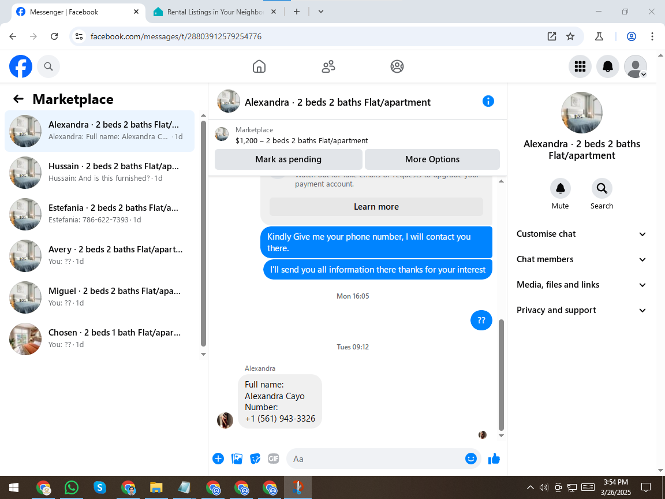Send a thumbs-up like
This screenshot has height=499, width=665.
[494, 459]
